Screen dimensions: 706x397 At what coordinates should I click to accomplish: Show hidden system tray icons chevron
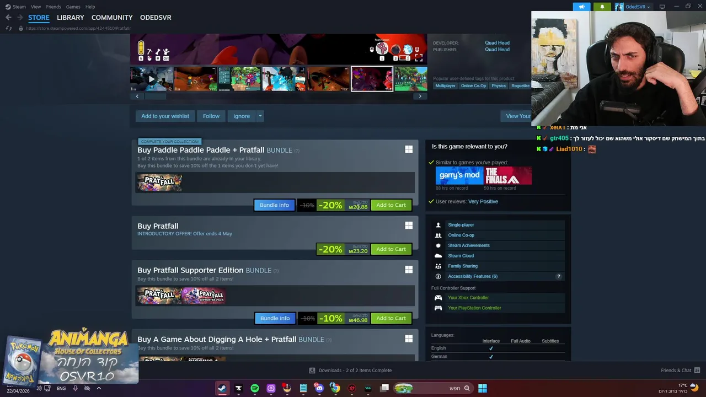[x=99, y=388]
